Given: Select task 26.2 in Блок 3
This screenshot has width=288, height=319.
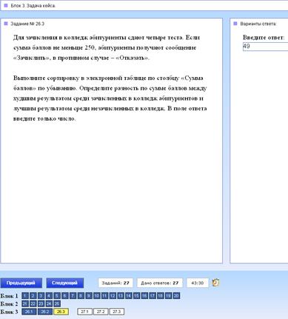Looking at the screenshot, I should point(45,312).
